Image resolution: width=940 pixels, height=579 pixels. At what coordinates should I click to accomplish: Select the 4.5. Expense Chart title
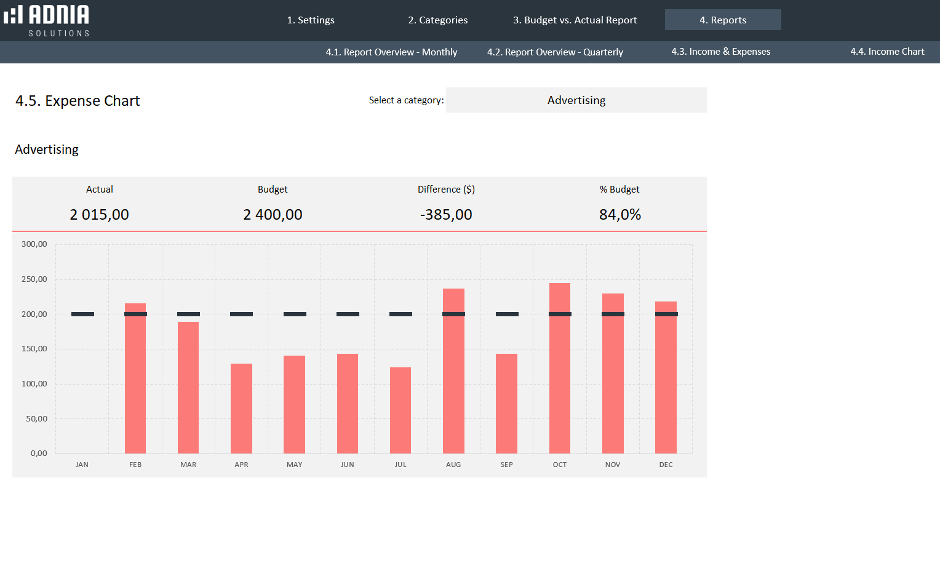coord(78,101)
